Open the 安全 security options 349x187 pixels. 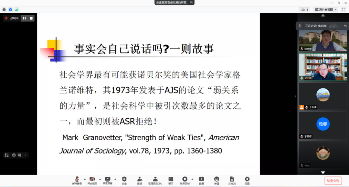pos(124,180)
